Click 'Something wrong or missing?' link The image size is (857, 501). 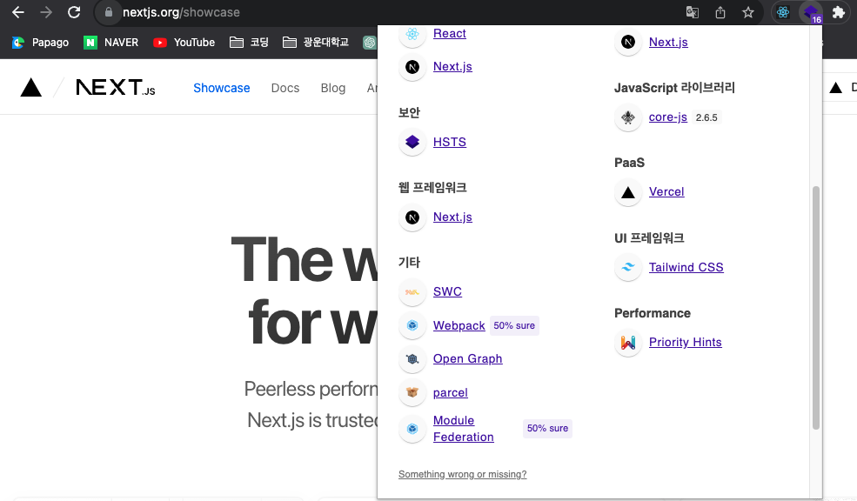click(462, 474)
